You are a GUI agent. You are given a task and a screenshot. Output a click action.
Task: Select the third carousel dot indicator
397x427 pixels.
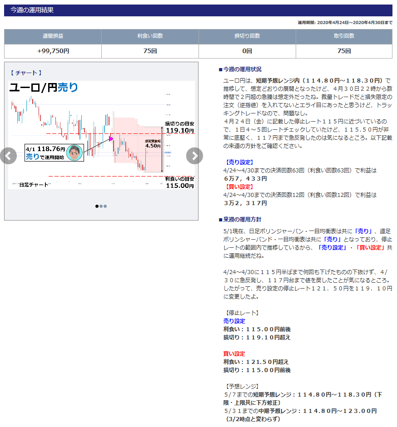tap(105, 206)
